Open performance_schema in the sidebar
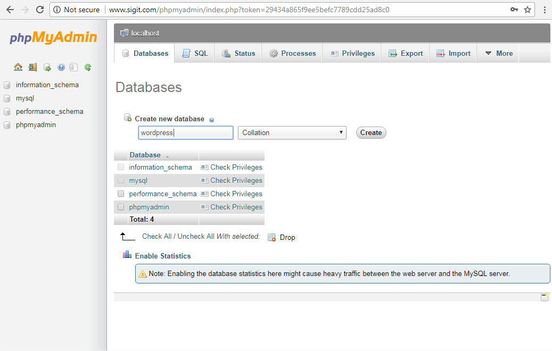The height and width of the screenshot is (351, 552). click(50, 112)
